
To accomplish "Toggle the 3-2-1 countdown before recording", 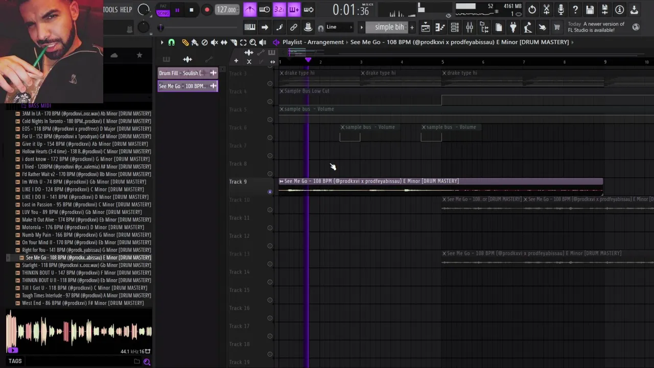I will click(x=279, y=10).
